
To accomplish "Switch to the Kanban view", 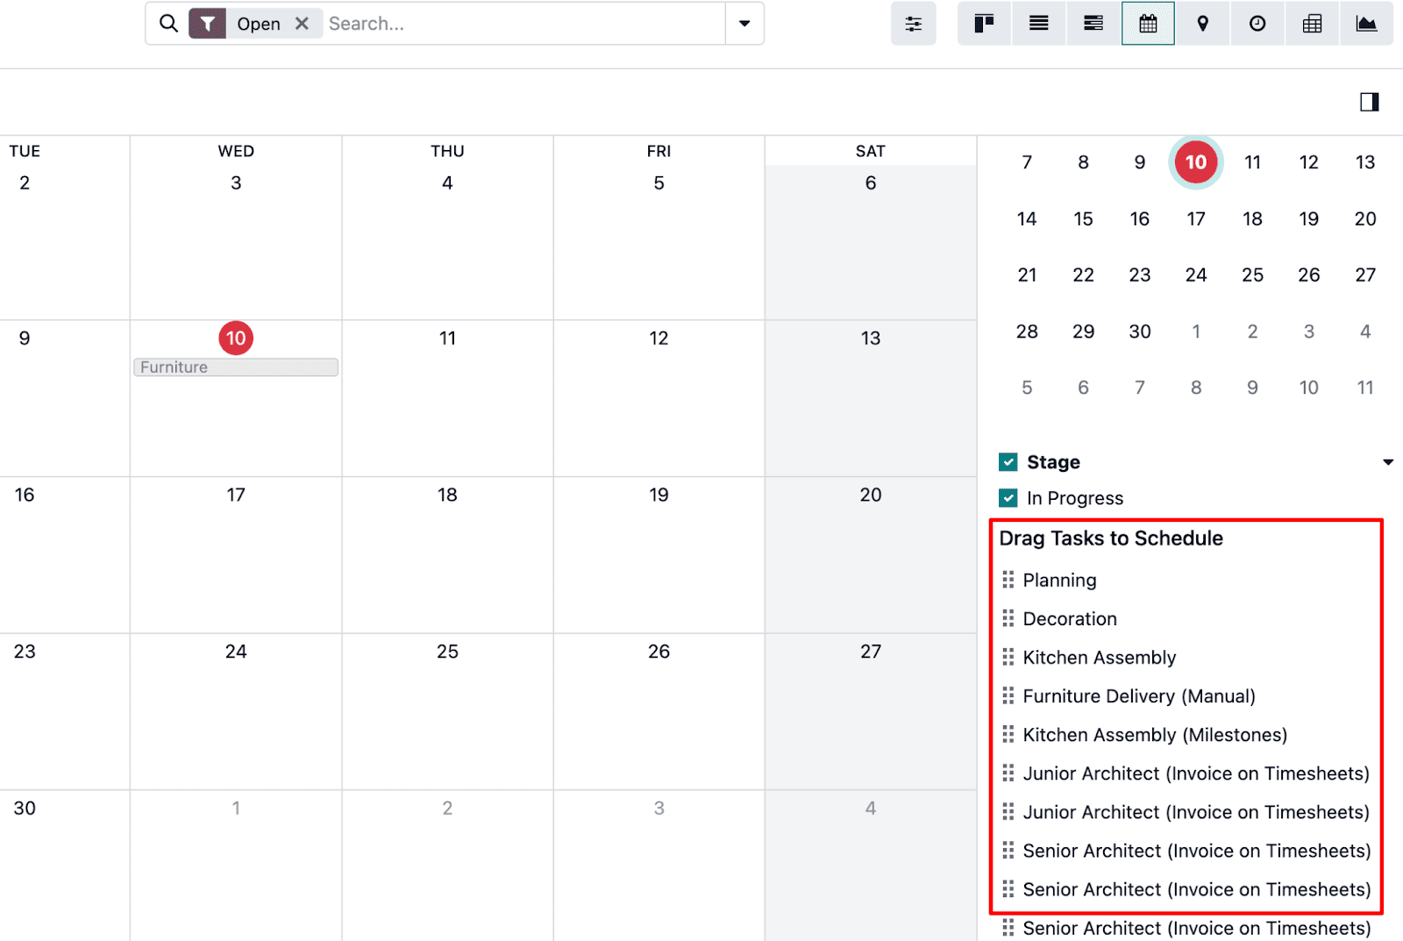I will (984, 24).
